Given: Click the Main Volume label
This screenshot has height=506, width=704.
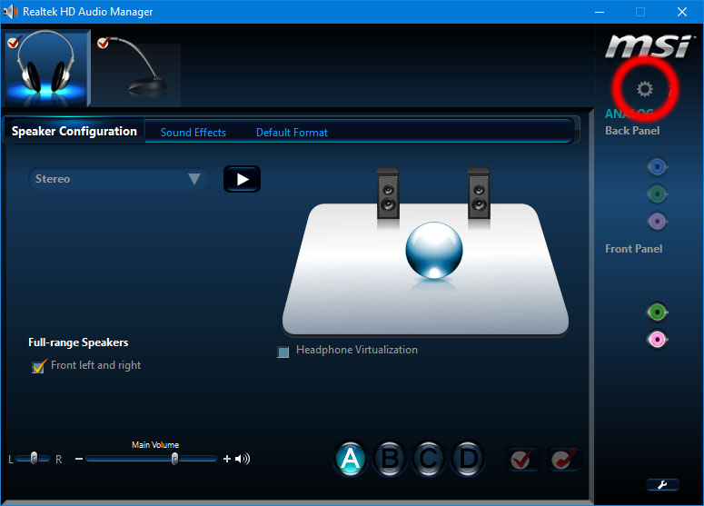Looking at the screenshot, I should pyautogui.click(x=155, y=444).
